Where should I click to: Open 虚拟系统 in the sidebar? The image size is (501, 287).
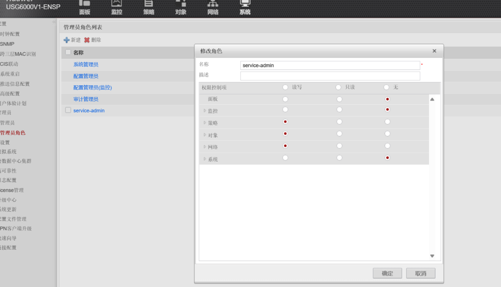[8, 152]
